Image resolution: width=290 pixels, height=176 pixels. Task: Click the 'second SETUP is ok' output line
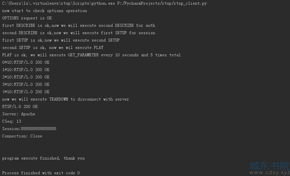[53, 48]
